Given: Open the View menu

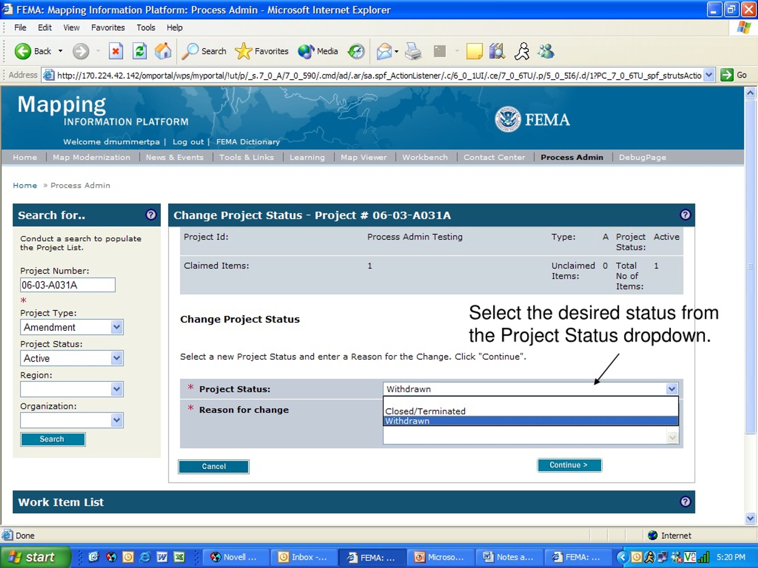Looking at the screenshot, I should tap(71, 28).
